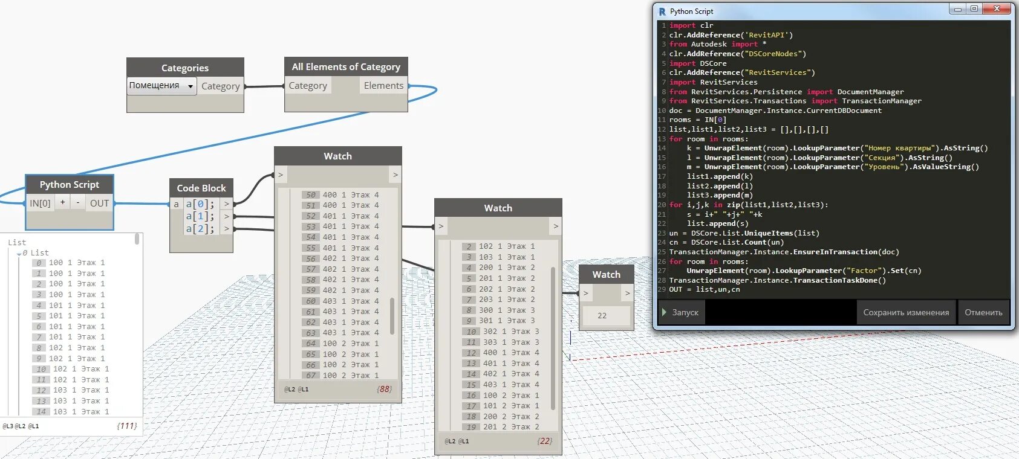
Task: Select row 50 '400 1 Этаж 4' in Watch
Action: 341,195
